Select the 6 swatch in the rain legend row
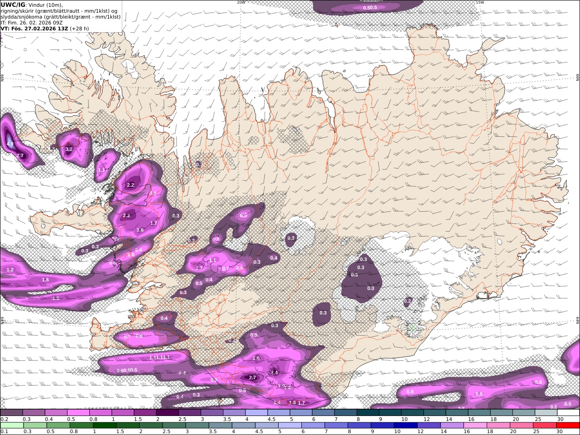 (313, 425)
